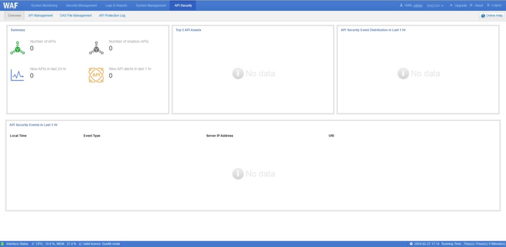Click the Upgrade link

461,5
